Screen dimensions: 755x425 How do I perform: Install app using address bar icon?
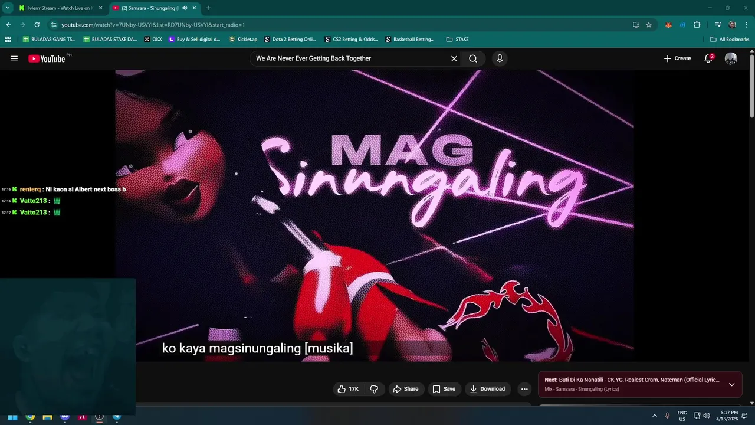[x=636, y=25]
